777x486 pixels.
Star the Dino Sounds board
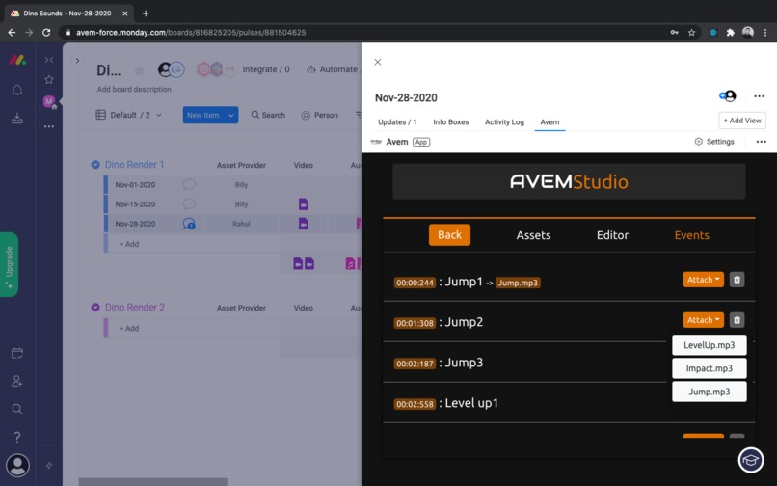(139, 70)
